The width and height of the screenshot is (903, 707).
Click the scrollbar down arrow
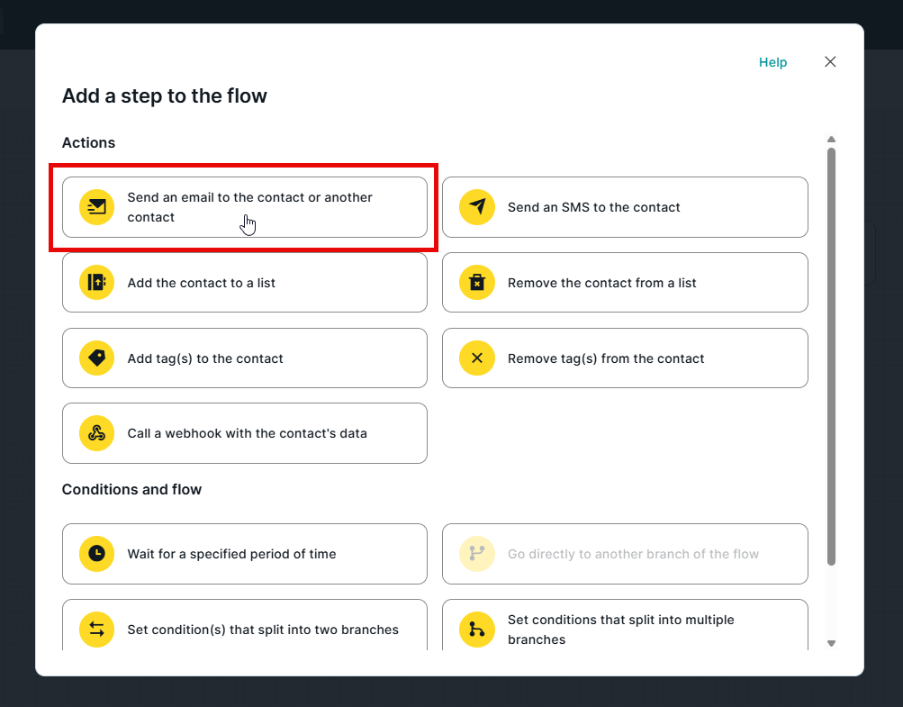point(831,643)
